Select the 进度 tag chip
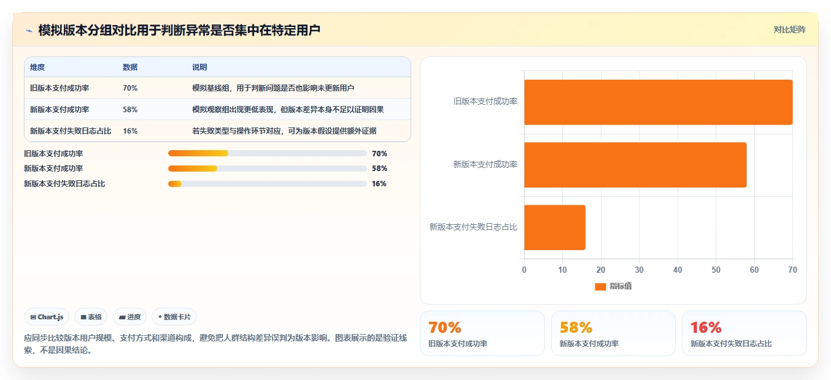The height and width of the screenshot is (380, 831). tap(129, 317)
